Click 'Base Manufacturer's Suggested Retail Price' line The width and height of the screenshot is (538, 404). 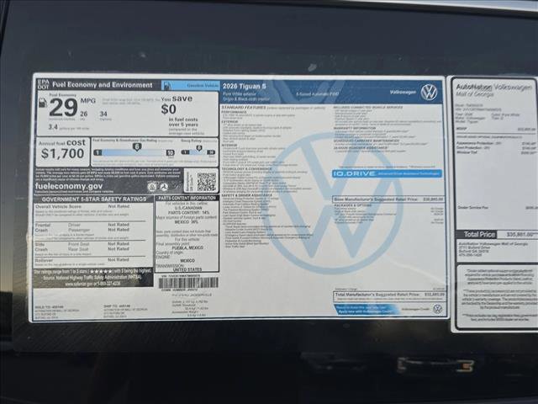(388, 199)
